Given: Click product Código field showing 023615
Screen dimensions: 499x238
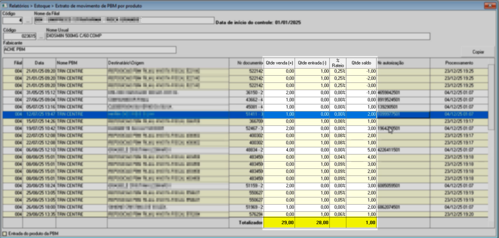Looking at the screenshot, I should (x=20, y=36).
